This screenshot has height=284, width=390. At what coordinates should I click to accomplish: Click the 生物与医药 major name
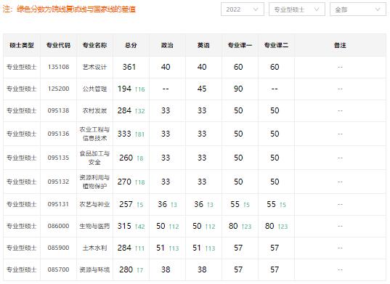[x=94, y=226]
